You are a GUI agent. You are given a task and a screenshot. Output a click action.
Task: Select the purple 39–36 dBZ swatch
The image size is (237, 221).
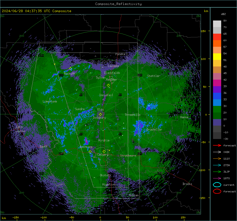(x=217, y=90)
